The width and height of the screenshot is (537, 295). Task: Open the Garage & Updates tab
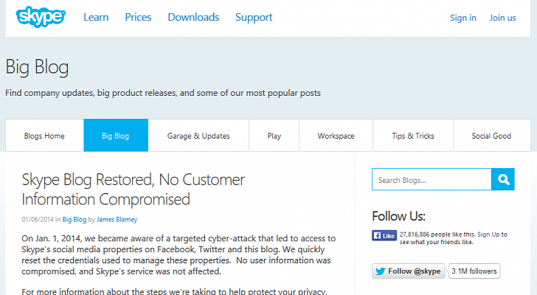pos(198,136)
